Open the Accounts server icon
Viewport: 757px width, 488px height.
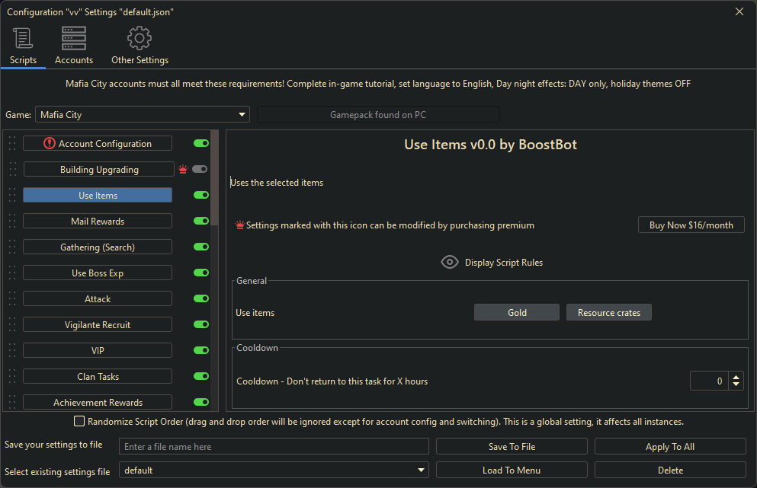74,38
